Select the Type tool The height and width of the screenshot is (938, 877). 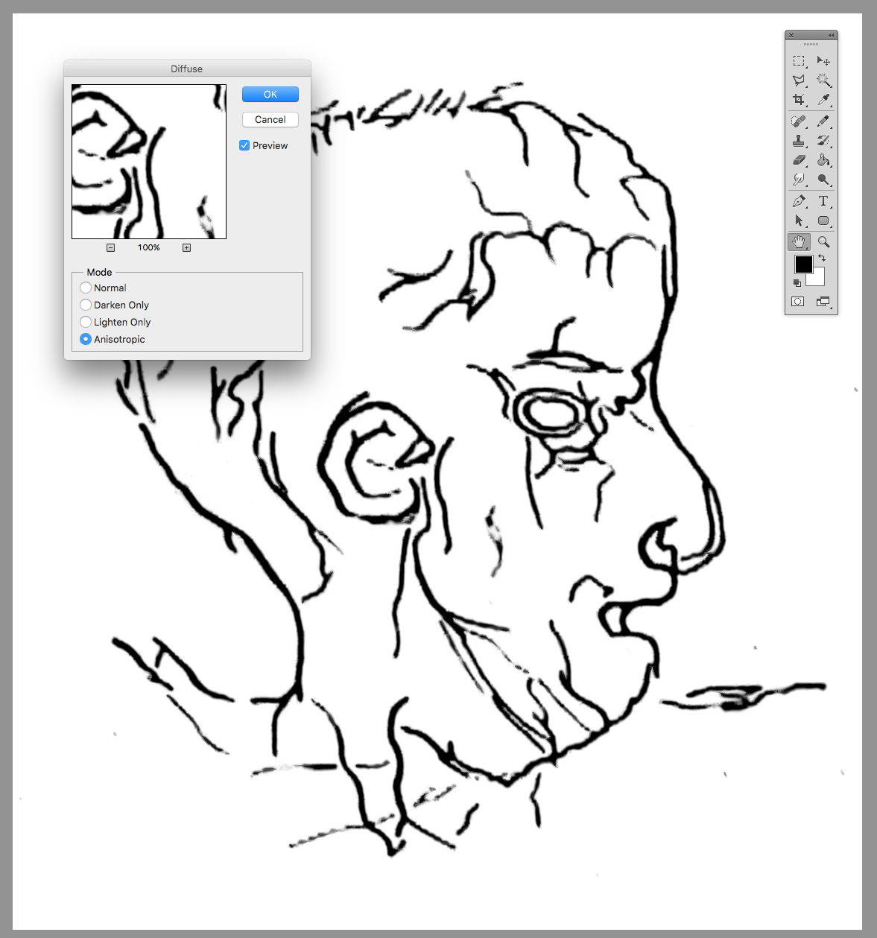coord(823,201)
